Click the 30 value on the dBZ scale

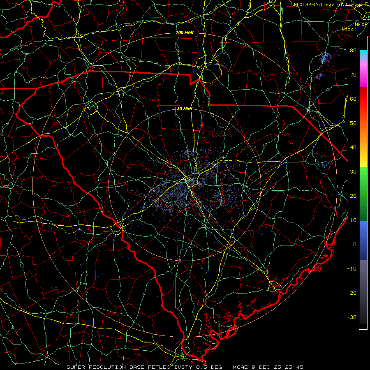click(x=353, y=172)
